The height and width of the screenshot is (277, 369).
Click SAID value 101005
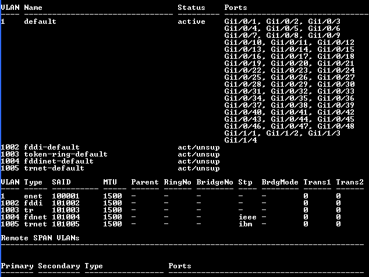point(66,224)
